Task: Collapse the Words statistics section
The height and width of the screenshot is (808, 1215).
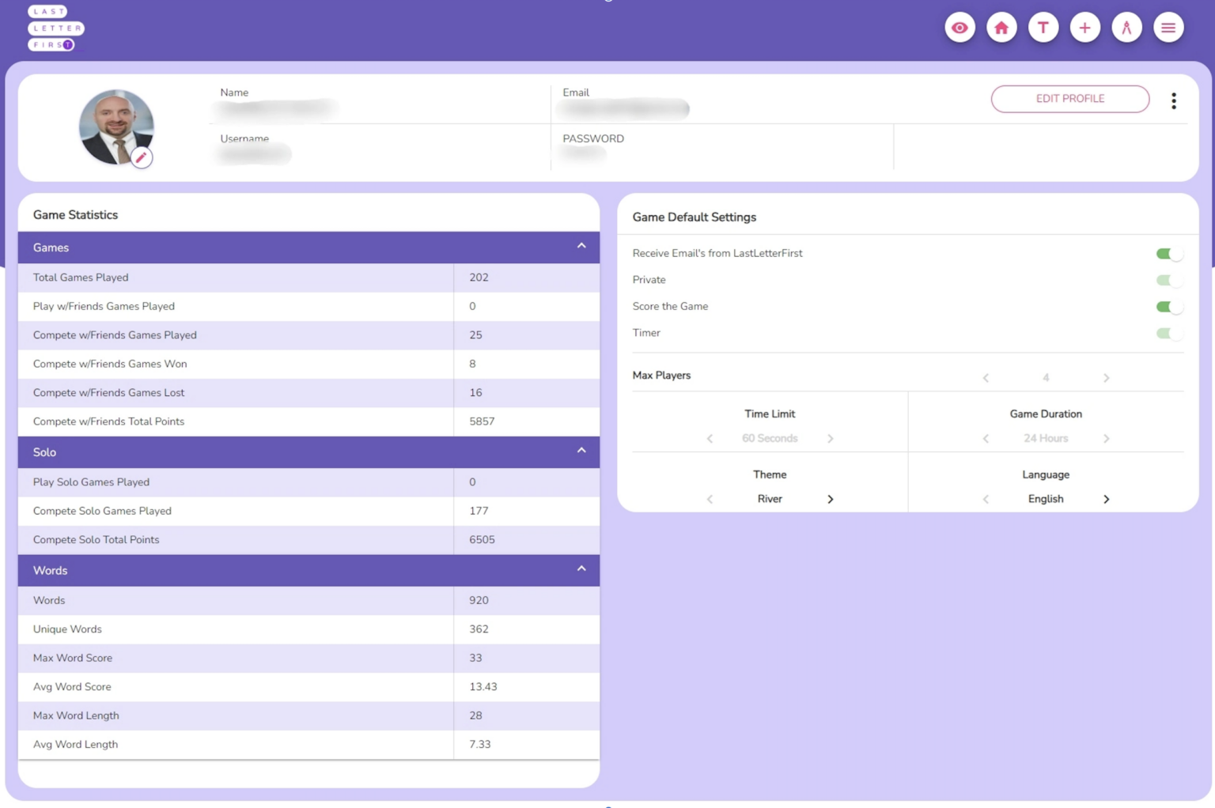Action: (581, 569)
